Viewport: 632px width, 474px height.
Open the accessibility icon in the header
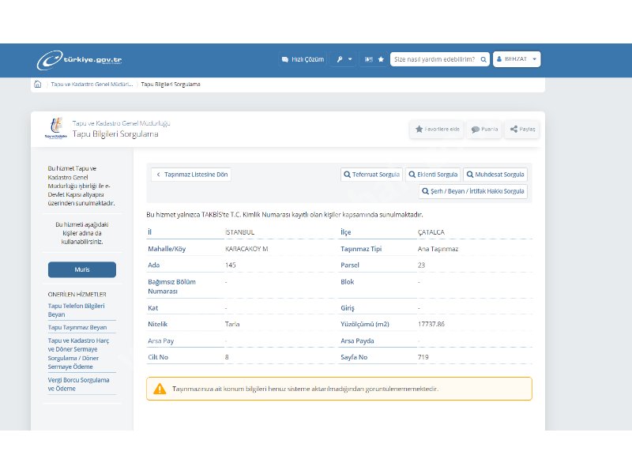coord(368,59)
